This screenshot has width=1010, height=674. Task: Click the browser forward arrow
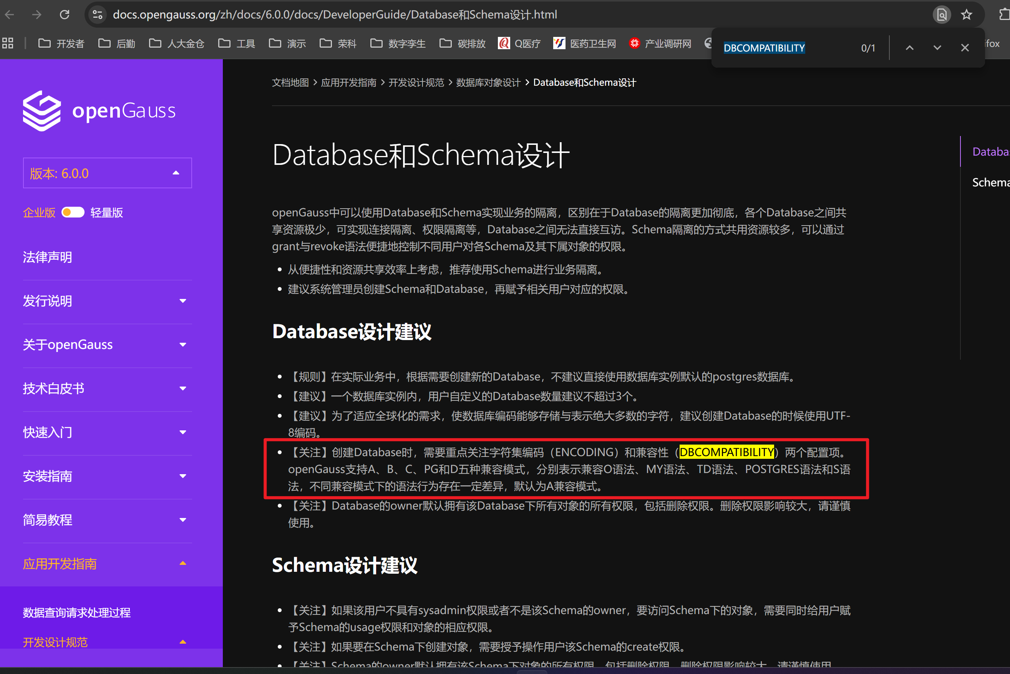(x=37, y=15)
